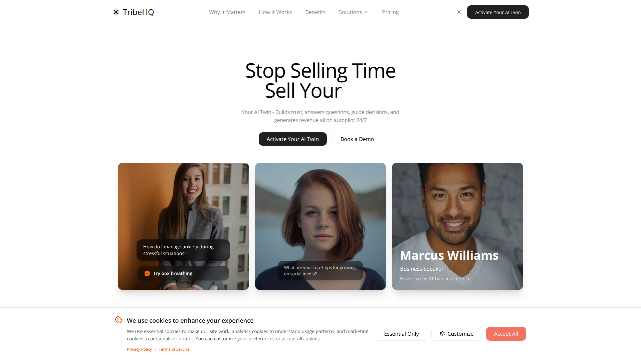Accept all cookies
This screenshot has height=360, width=641.
point(506,334)
